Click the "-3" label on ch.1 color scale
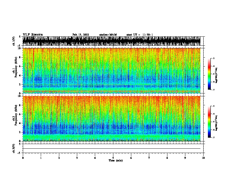 [213, 58]
